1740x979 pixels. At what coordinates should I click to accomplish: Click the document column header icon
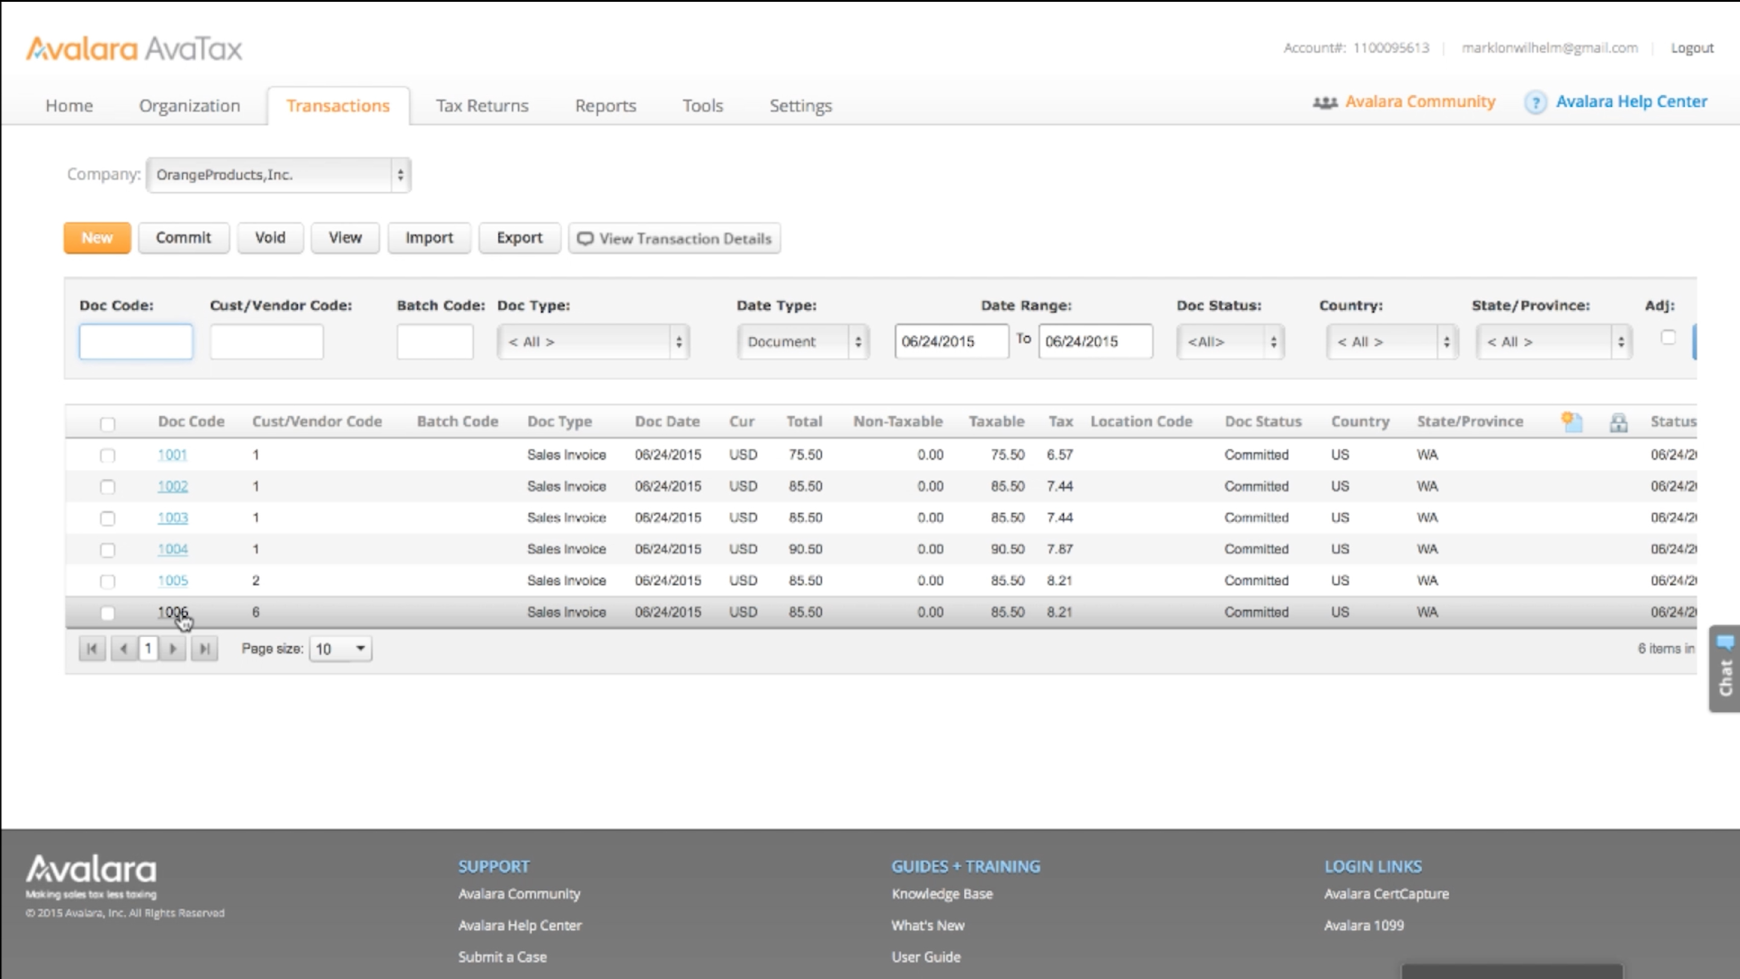coord(1572,422)
